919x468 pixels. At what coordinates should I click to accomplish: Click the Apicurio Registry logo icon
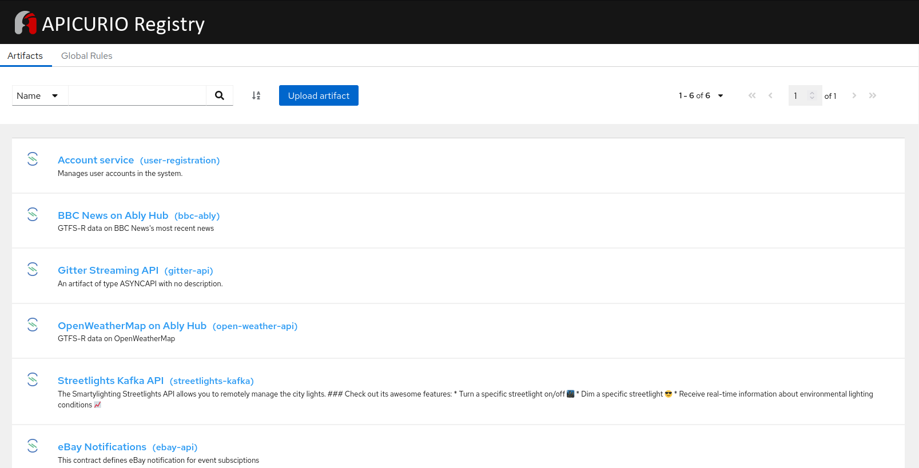pos(25,23)
